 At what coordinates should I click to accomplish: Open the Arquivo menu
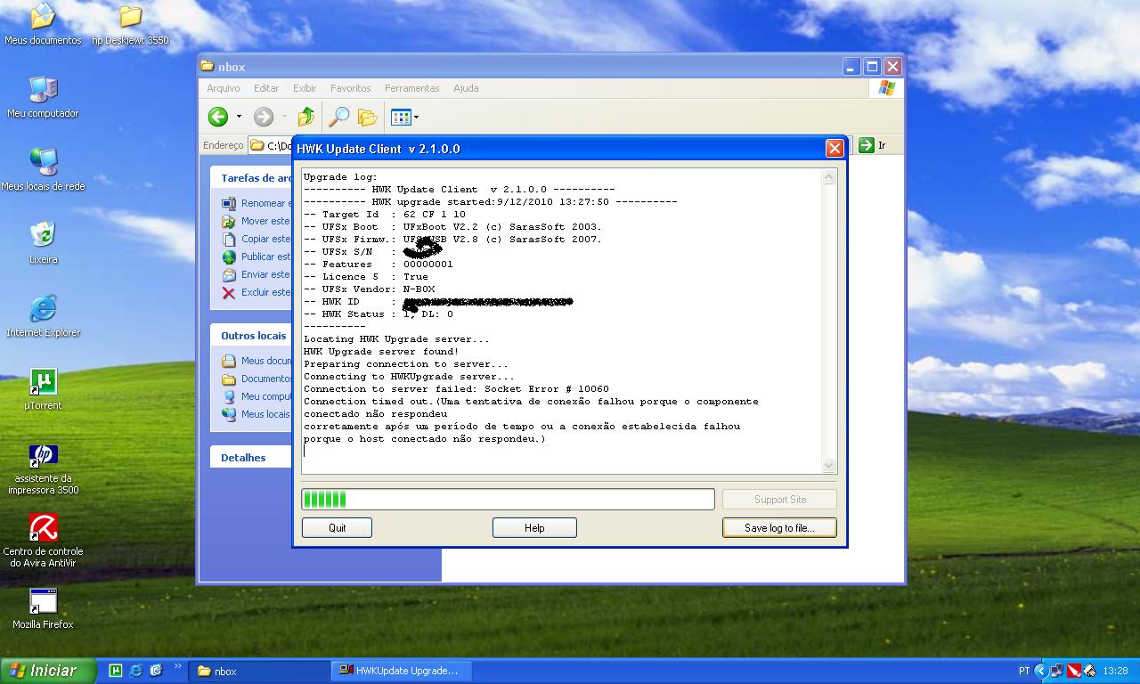point(224,88)
